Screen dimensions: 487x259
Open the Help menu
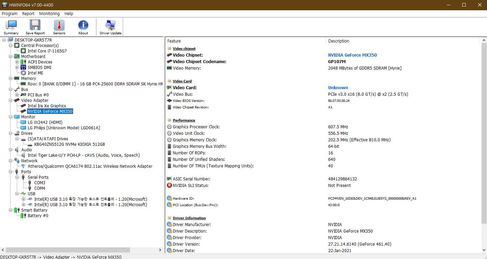click(x=69, y=14)
